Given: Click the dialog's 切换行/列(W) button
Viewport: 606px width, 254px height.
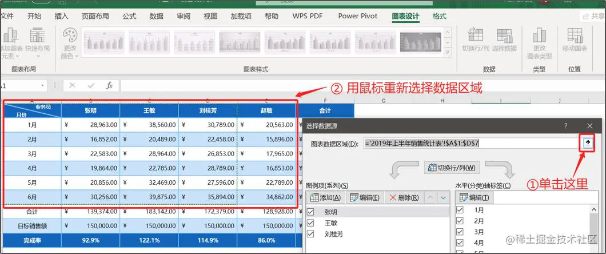Looking at the screenshot, I should click(452, 168).
